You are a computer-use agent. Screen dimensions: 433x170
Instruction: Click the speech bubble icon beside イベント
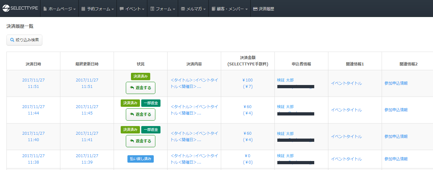click(x=122, y=9)
